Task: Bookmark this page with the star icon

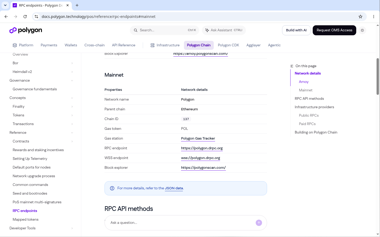Action: (x=360, y=17)
